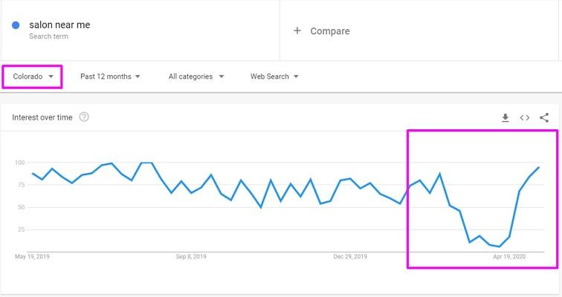
Task: Select the Interest over time heading
Action: pyautogui.click(x=42, y=117)
